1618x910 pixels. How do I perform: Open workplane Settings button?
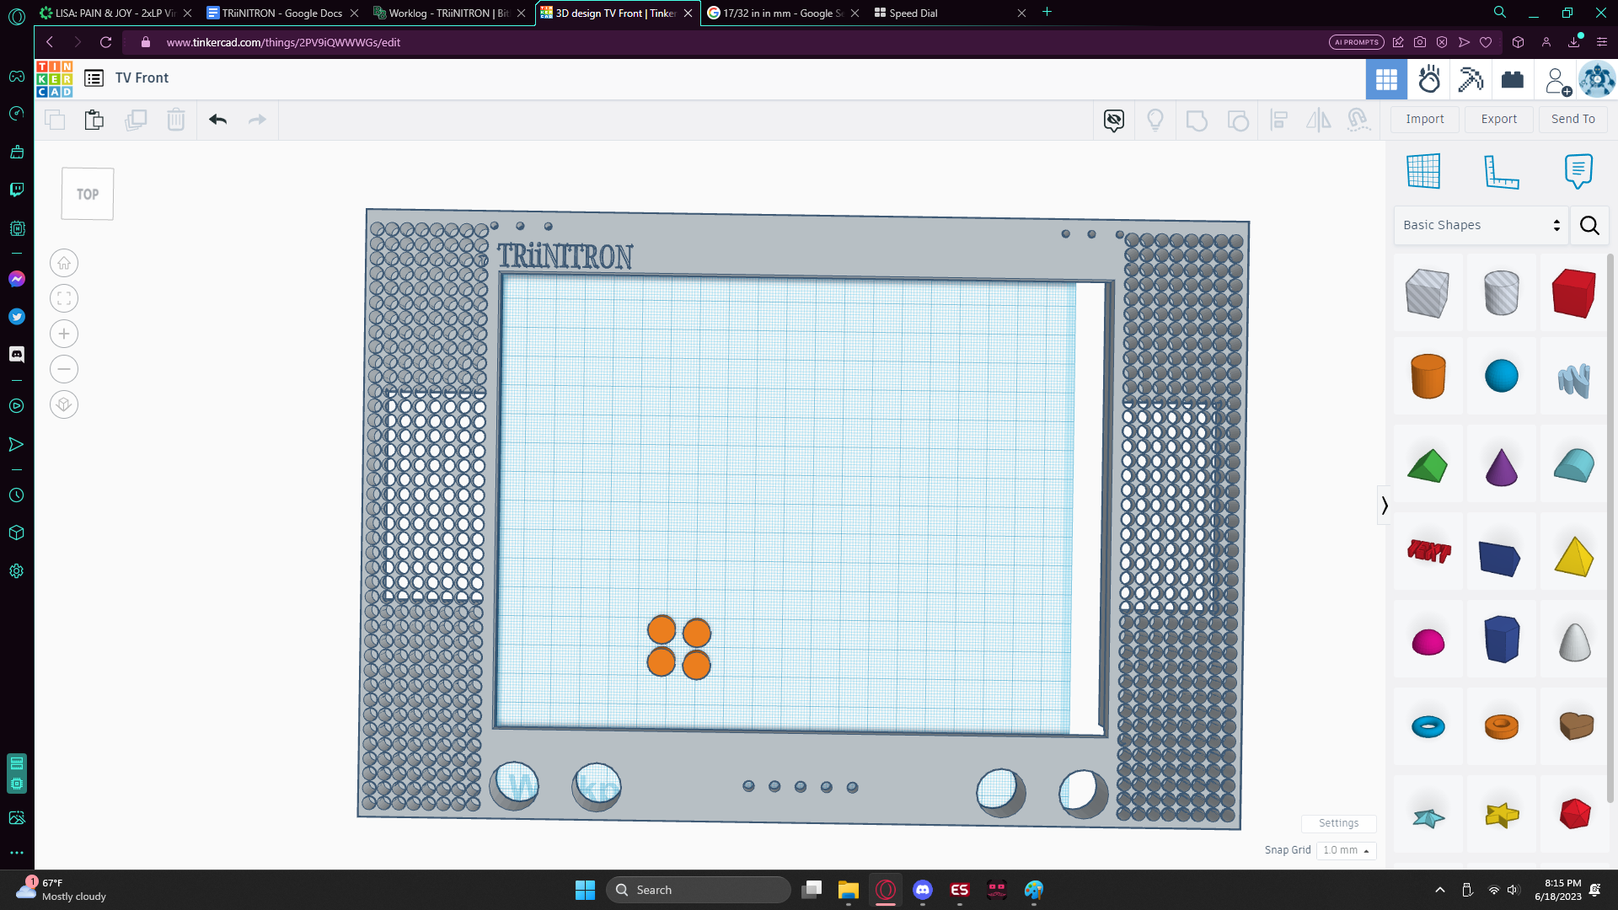tap(1338, 823)
